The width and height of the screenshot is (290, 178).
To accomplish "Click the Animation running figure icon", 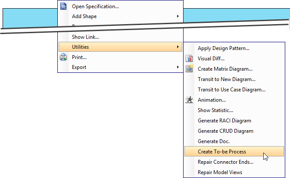I will [x=189, y=100].
